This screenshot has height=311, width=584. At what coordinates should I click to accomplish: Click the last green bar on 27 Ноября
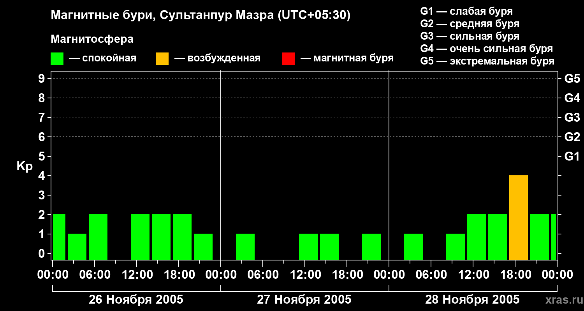(x=371, y=247)
